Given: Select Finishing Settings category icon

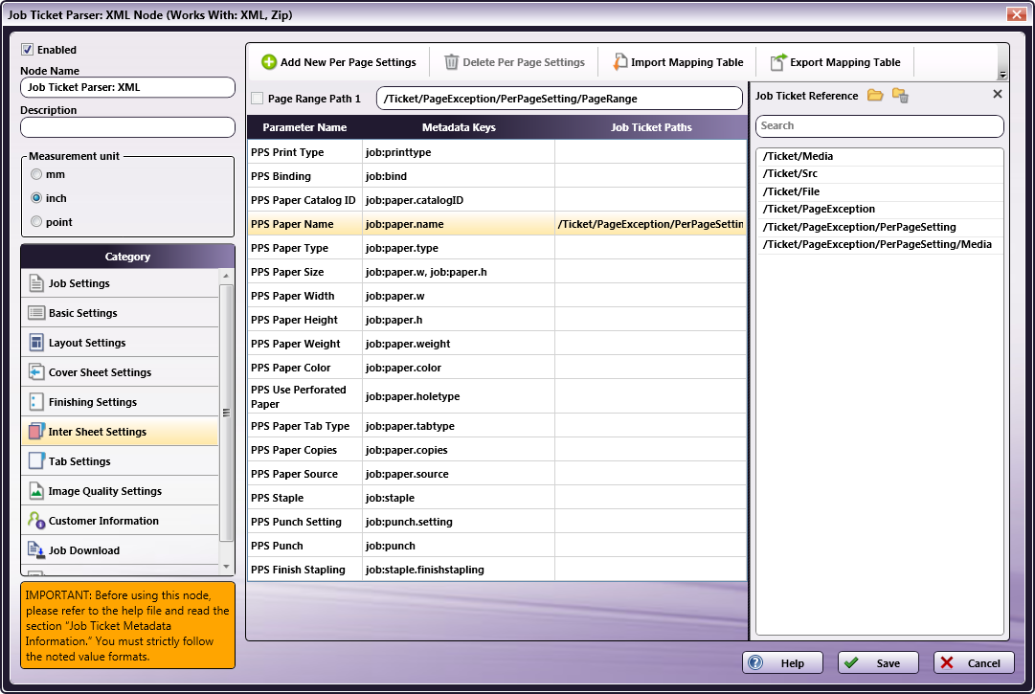Looking at the screenshot, I should pyautogui.click(x=36, y=402).
